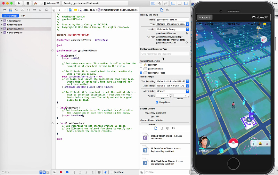Expand the AppDelegate tree item

click(2, 20)
